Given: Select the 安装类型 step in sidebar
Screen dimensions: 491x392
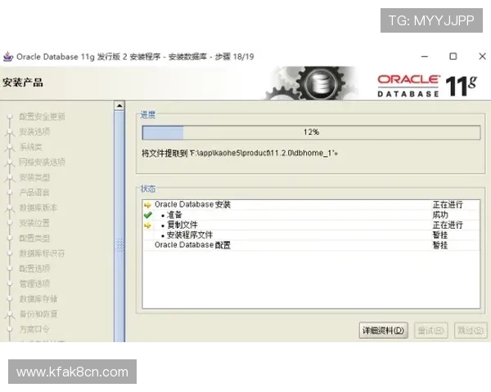Looking at the screenshot, I should [x=34, y=177].
